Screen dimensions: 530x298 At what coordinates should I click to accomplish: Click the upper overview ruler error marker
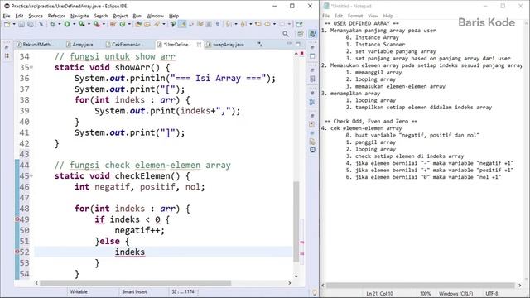(301, 243)
